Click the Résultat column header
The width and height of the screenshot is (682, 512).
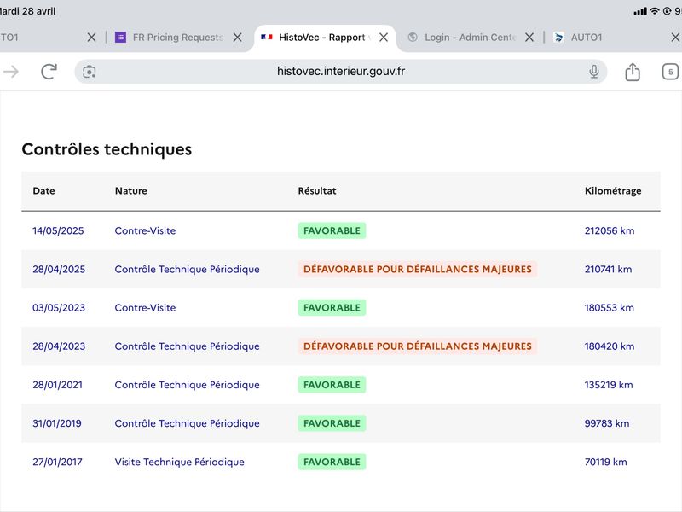tap(317, 190)
